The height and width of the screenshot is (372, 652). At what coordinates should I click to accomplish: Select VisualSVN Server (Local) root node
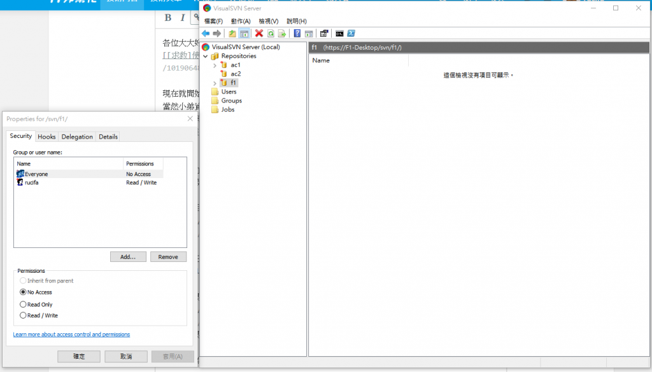coord(246,47)
